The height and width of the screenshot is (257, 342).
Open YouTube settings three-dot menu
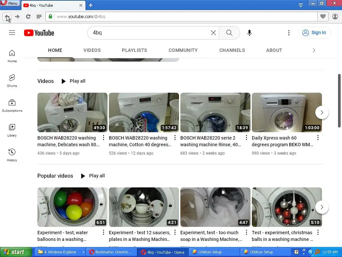pyautogui.click(x=289, y=33)
